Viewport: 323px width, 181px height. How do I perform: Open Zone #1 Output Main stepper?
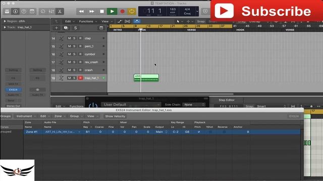[x=167, y=132]
